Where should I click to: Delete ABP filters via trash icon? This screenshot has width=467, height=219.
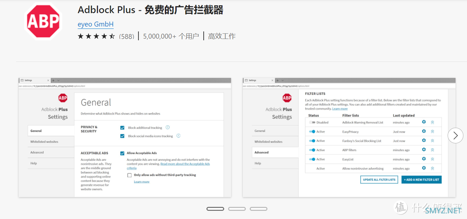click(432, 150)
